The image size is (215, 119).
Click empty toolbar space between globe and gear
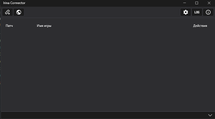(x=102, y=12)
